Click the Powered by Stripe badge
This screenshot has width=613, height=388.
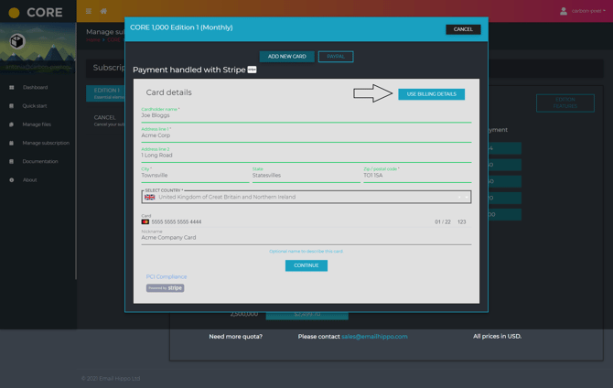[x=166, y=288]
